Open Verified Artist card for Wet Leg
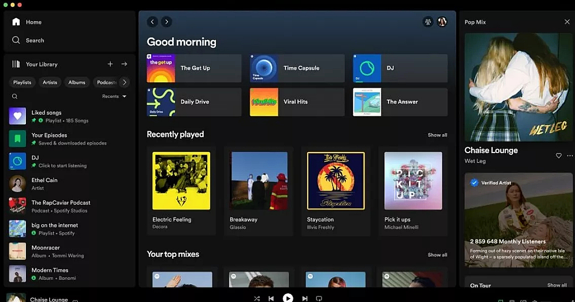575x302 pixels. (519, 220)
